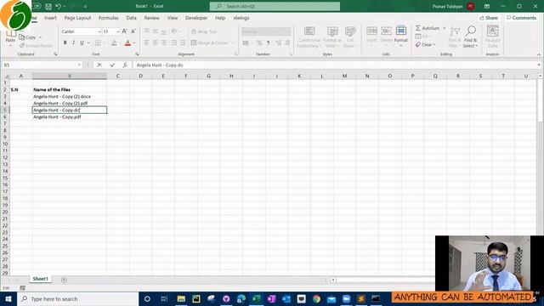Image resolution: width=544 pixels, height=306 pixels.
Task: Open the Page Layout tab
Action: click(x=77, y=18)
